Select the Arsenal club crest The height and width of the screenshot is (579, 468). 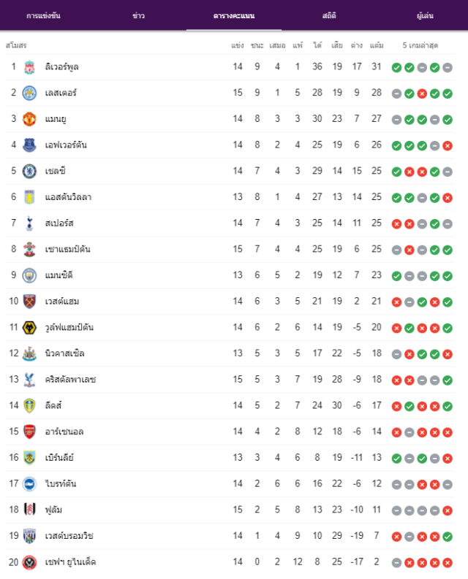[29, 432]
